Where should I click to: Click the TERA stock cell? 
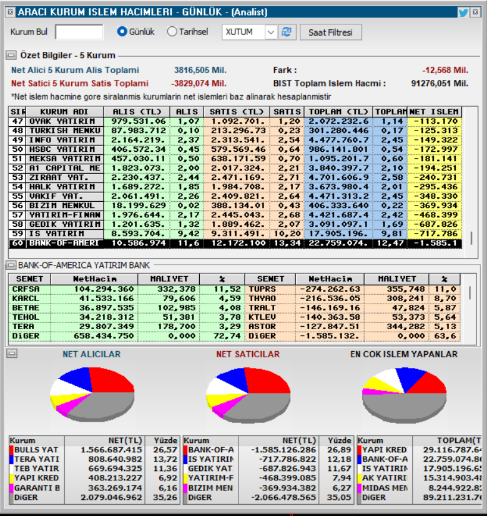29,327
